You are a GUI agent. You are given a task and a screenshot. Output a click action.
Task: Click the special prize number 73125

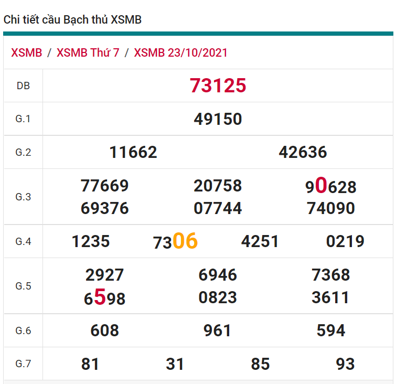point(218,86)
